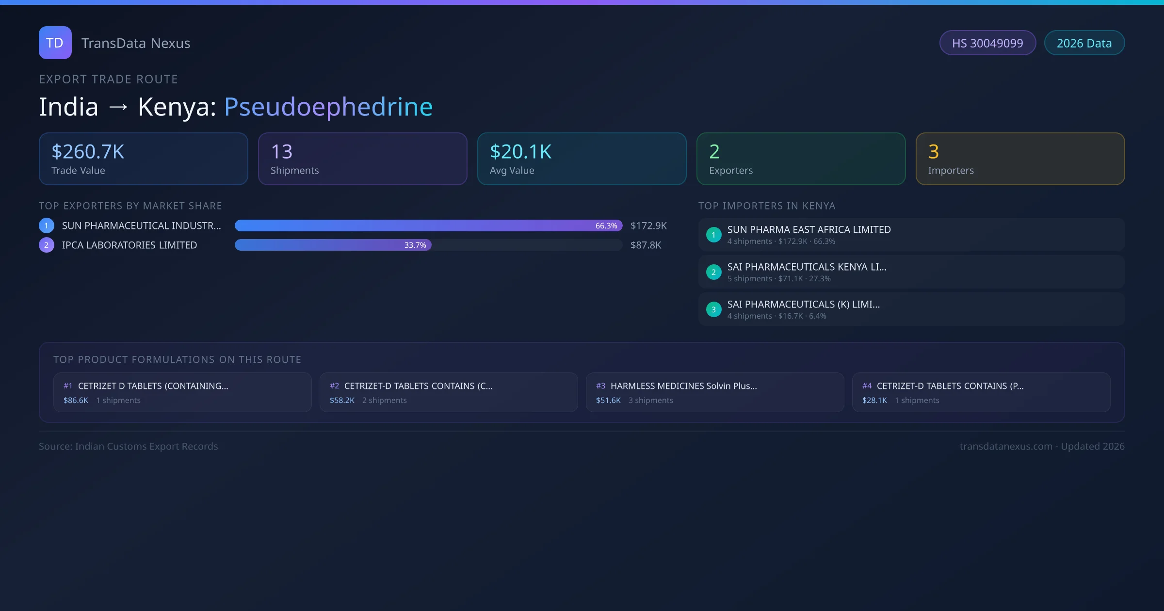Click the IPCA Laboratories 33.7% share bar
1164x611 pixels.
pos(333,245)
